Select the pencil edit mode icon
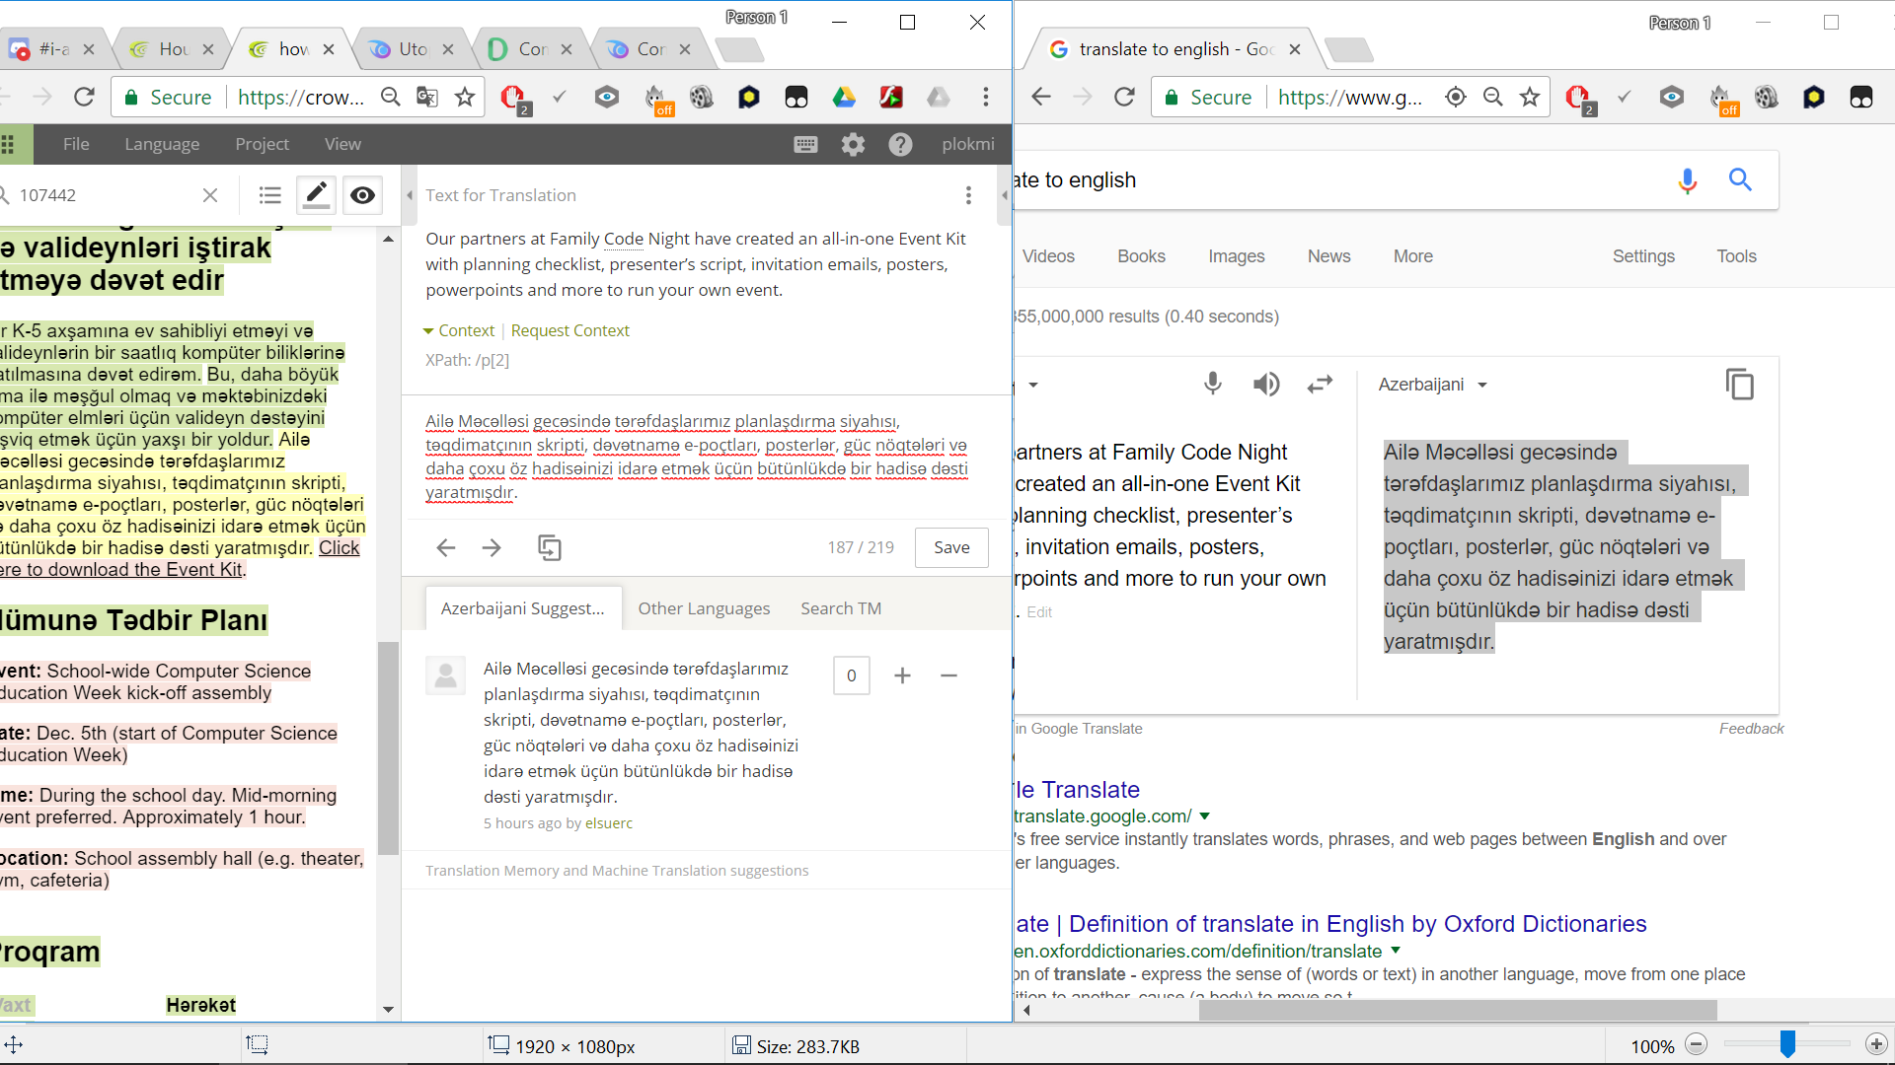1895x1065 pixels. point(316,195)
